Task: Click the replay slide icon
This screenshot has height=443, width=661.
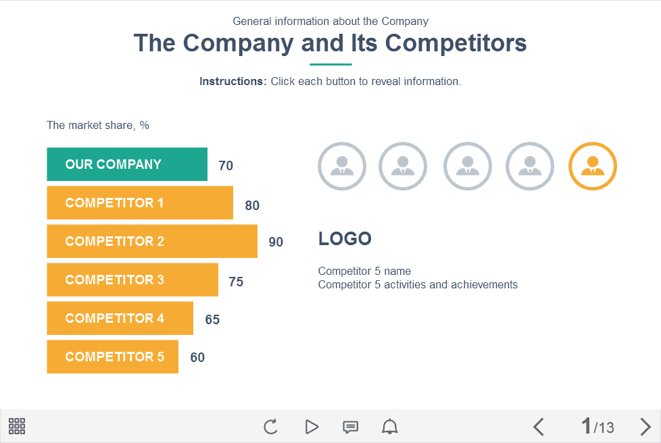Action: click(270, 427)
